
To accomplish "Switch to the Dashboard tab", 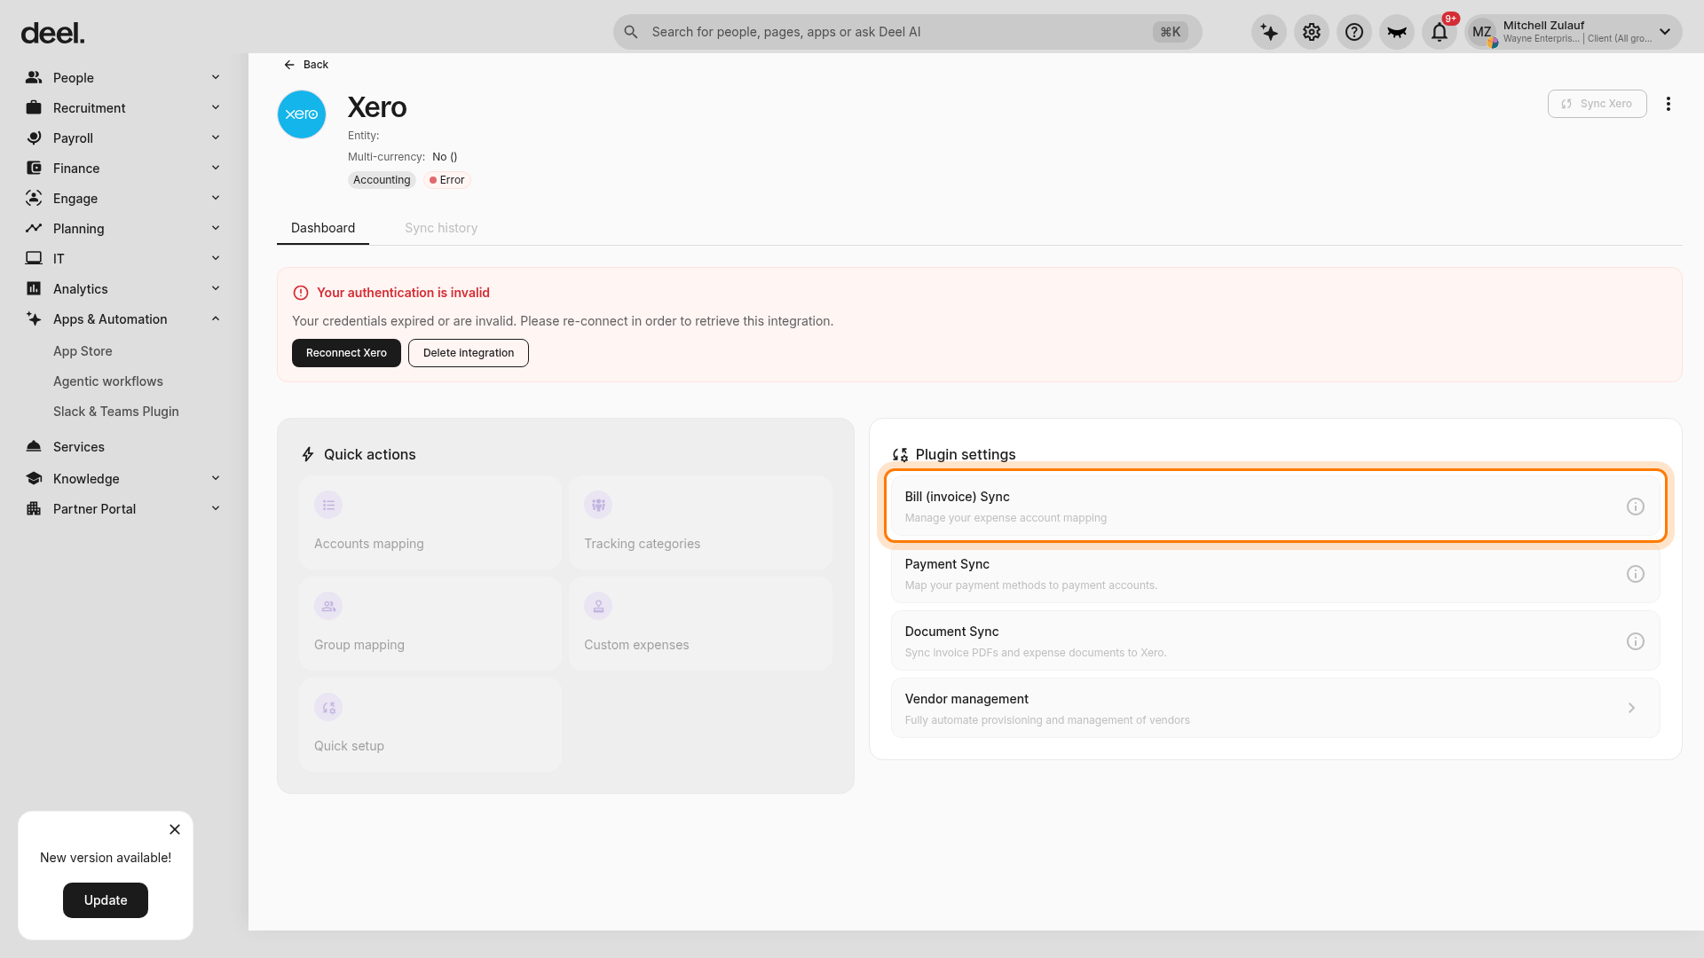I will (323, 228).
